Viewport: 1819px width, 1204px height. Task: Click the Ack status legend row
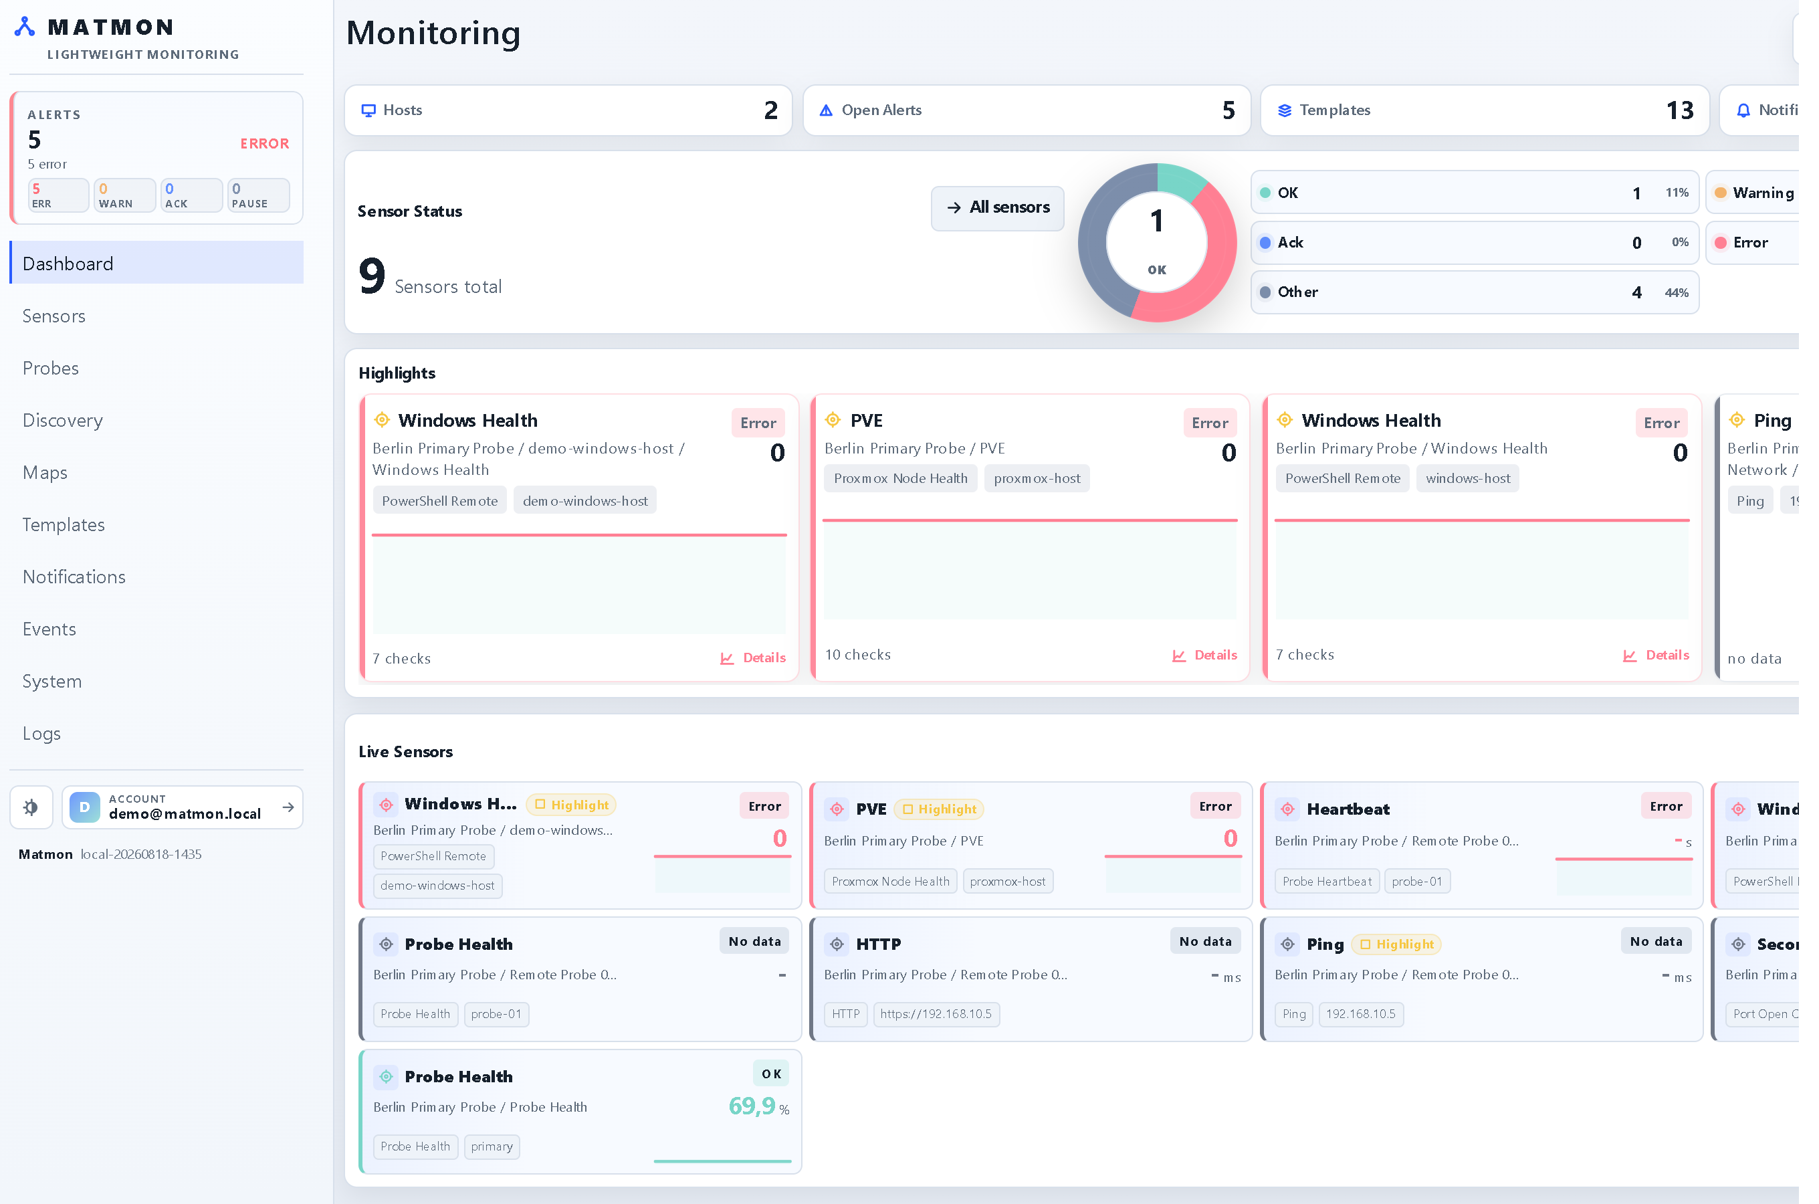click(x=1474, y=243)
